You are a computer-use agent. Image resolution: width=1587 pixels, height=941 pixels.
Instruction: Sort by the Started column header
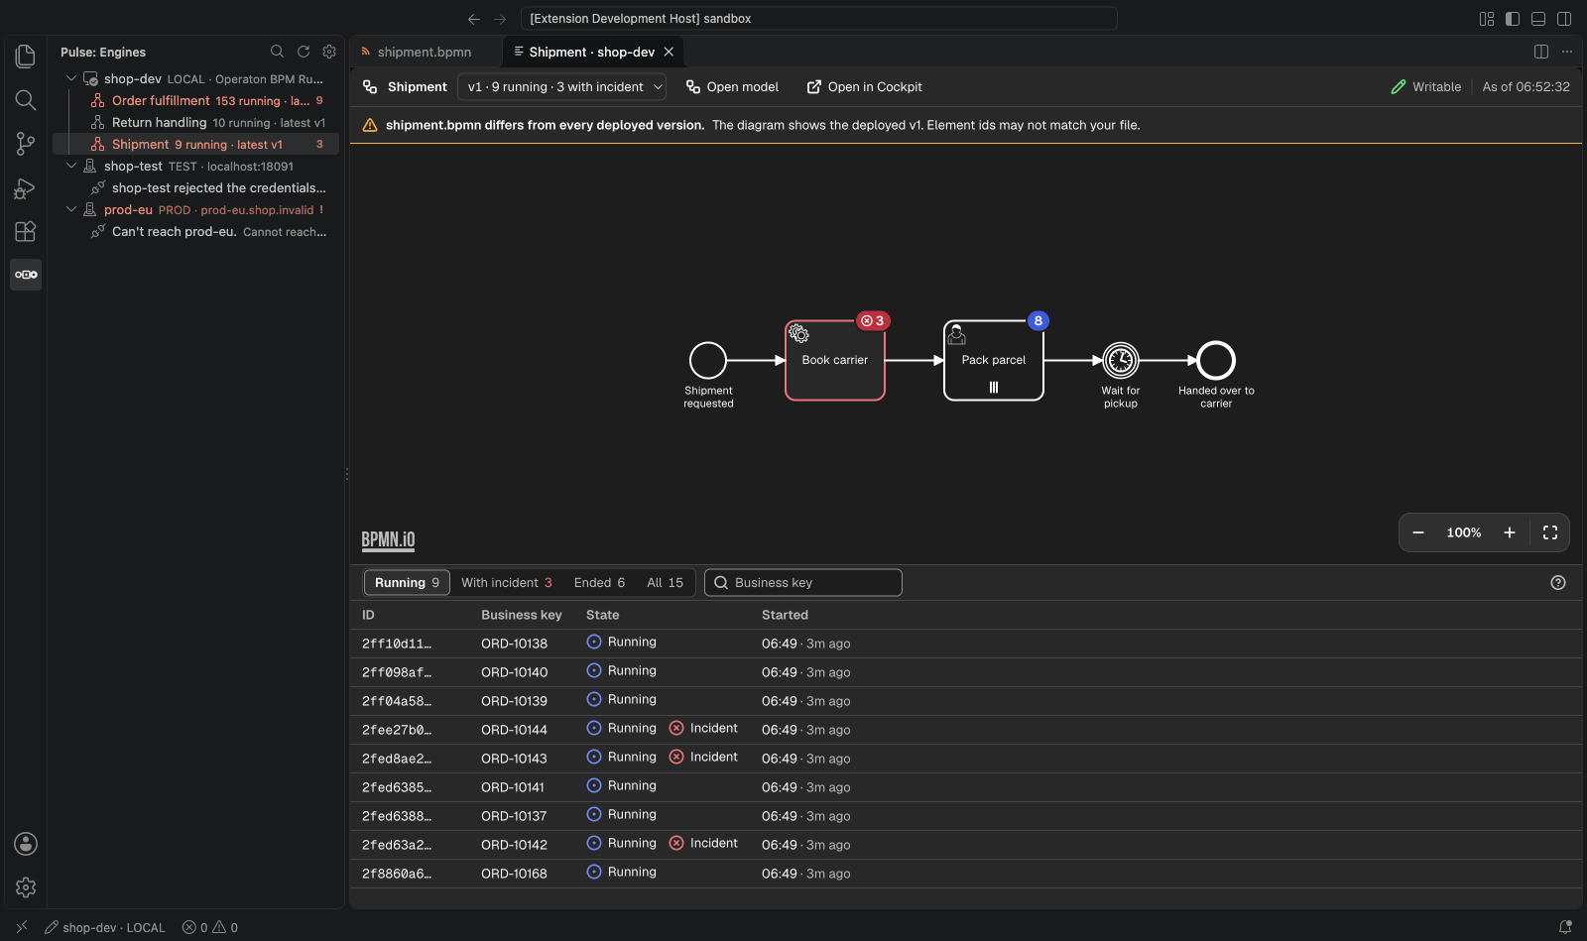(785, 615)
